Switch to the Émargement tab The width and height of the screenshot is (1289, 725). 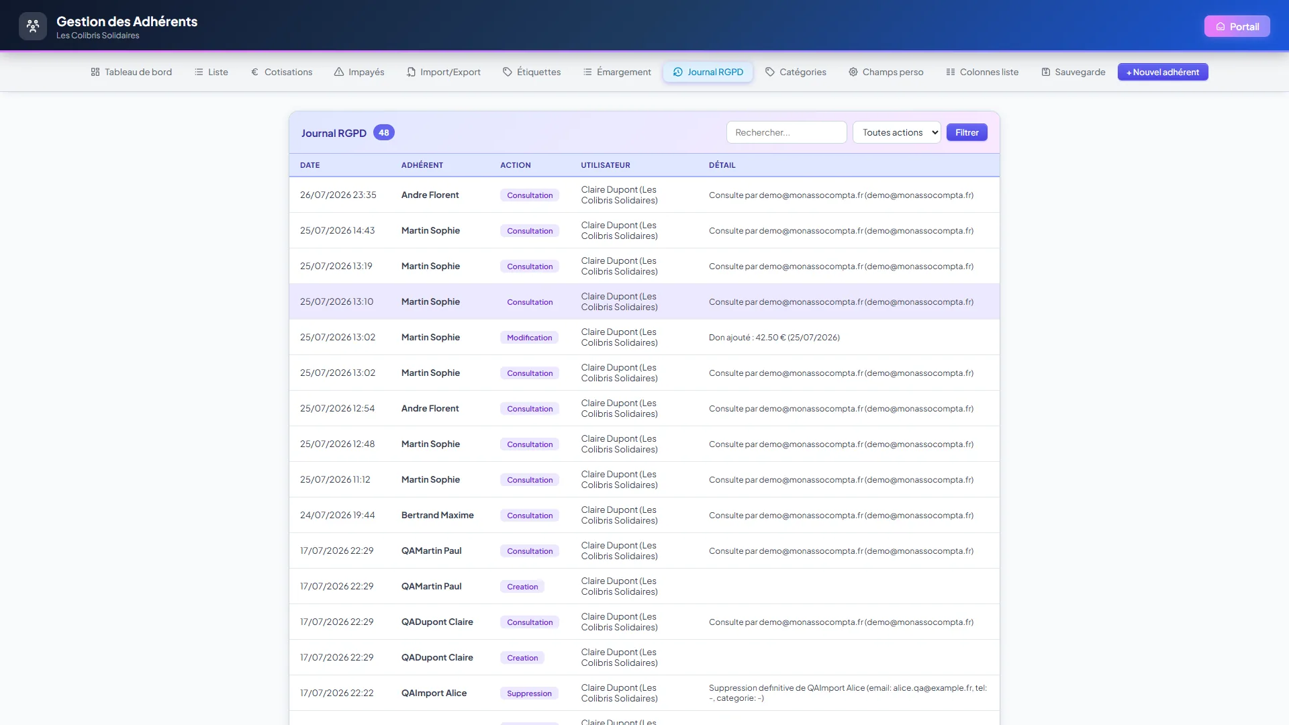617,72
